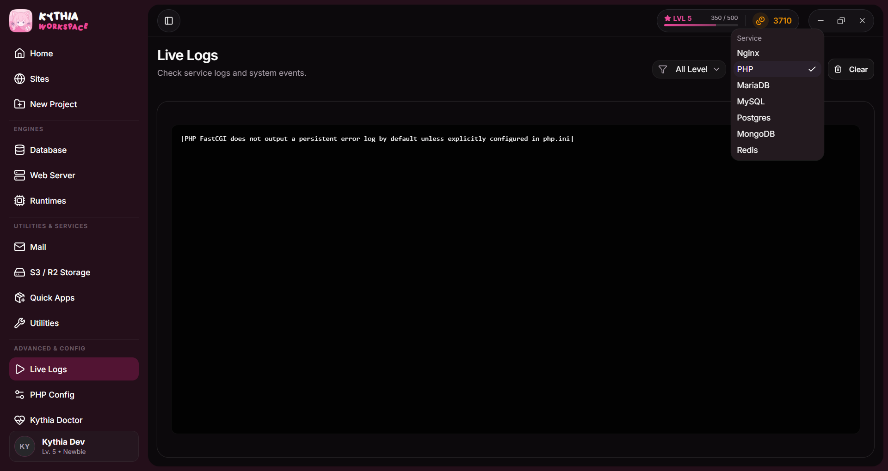Open the Mail utility

coord(74,247)
